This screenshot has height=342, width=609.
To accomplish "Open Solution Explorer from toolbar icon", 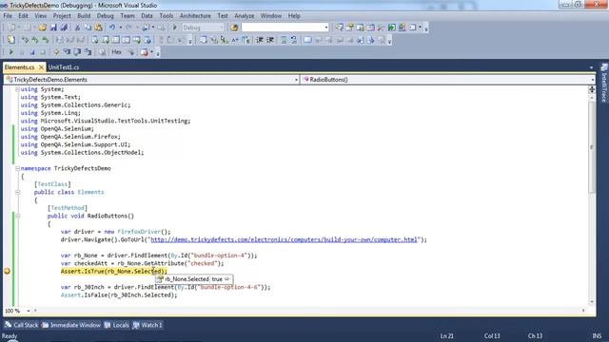I will point(339,28).
